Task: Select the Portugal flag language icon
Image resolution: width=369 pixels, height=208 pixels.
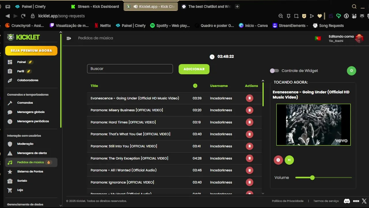Action: point(318,38)
